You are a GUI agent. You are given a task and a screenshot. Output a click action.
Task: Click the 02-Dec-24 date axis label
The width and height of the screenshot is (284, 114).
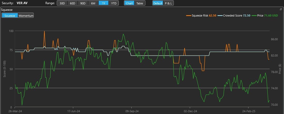tap(190, 111)
